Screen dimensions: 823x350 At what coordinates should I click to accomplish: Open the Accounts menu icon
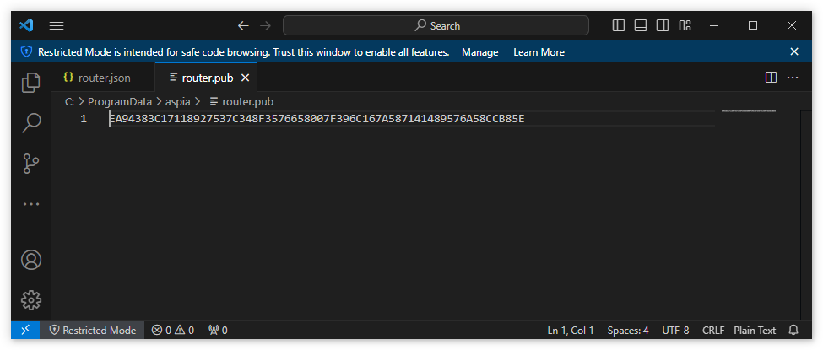31,260
